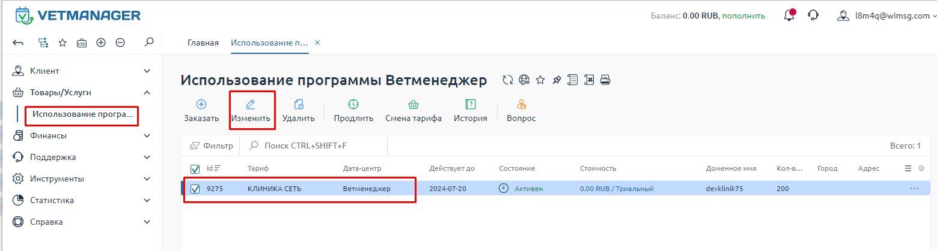937x251 pixels.
Task: Click the Стоимость column header
Action: [598, 168]
